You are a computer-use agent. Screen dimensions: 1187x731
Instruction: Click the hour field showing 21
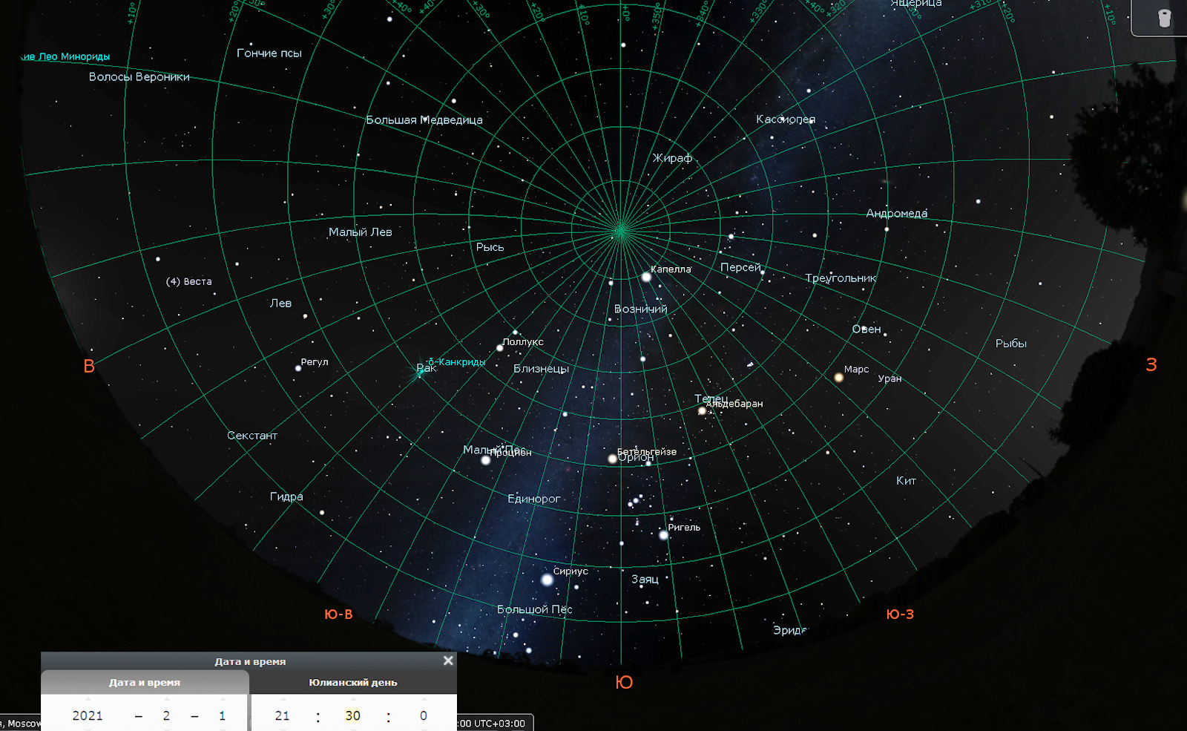[x=282, y=716]
